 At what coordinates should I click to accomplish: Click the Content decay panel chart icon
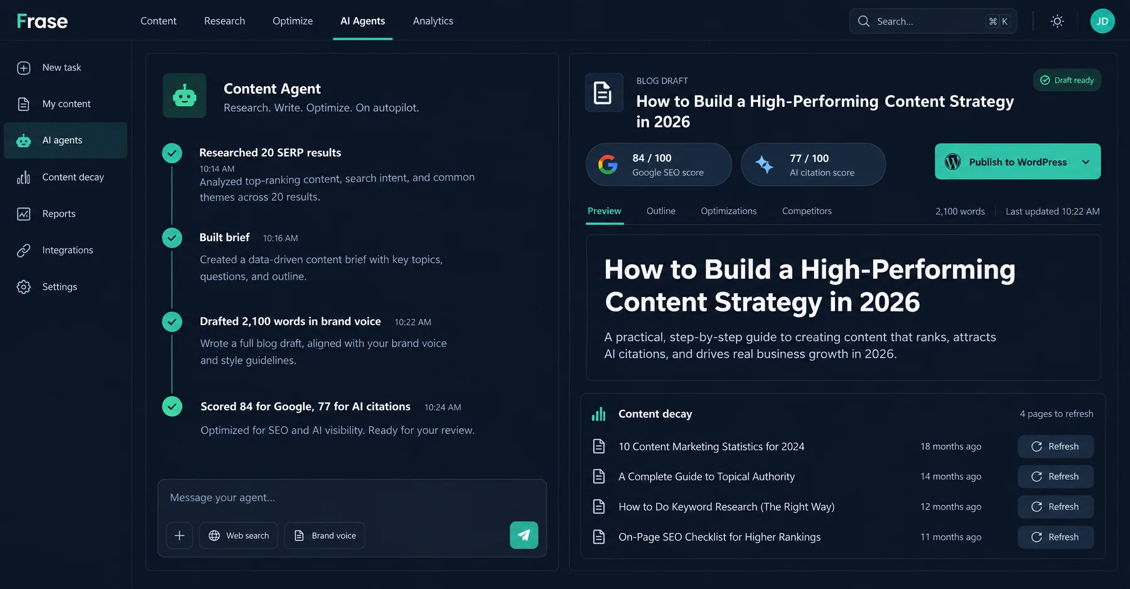[x=599, y=414]
